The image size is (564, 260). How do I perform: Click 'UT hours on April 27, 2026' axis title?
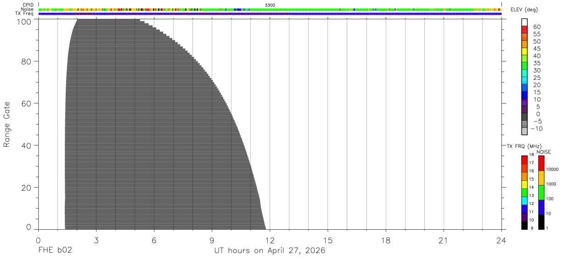tap(270, 250)
